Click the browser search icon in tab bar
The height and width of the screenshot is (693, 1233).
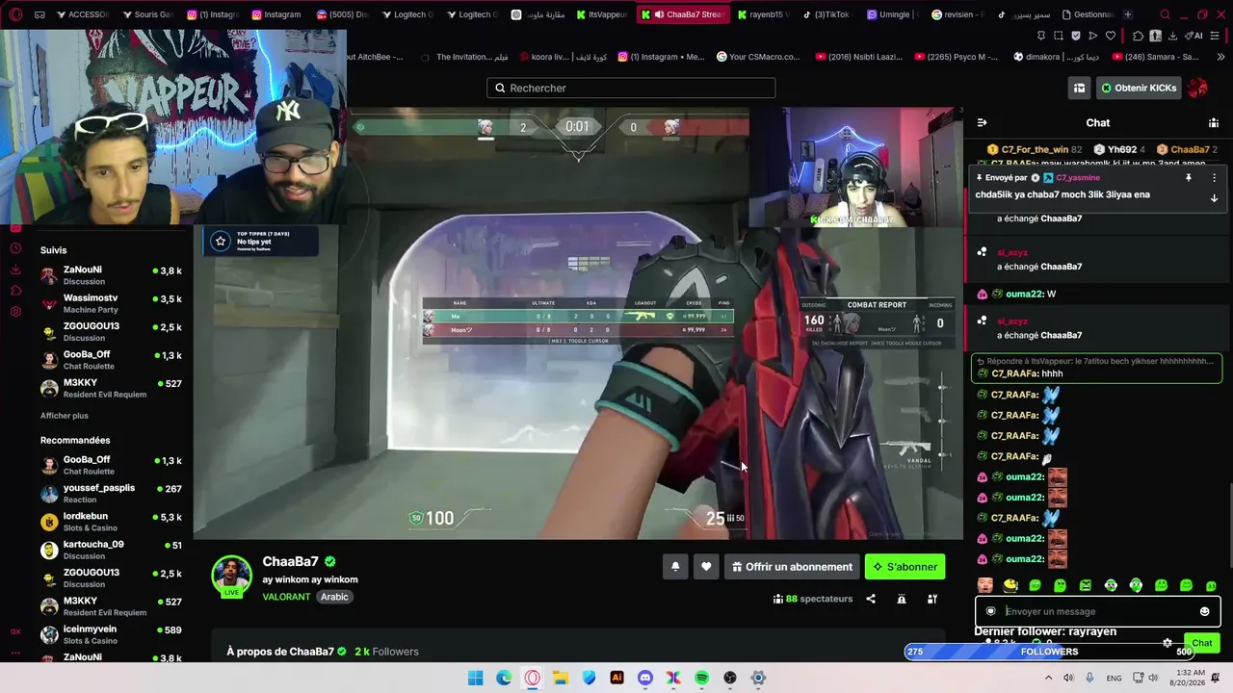(x=1165, y=14)
